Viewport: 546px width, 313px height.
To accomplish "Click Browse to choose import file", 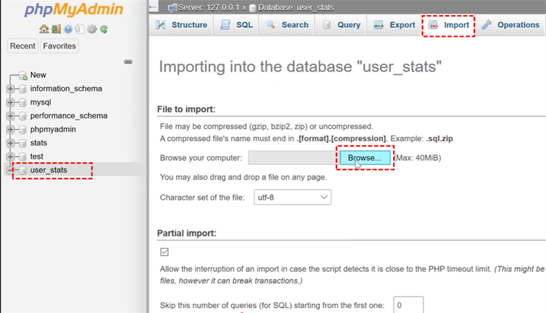I will point(365,158).
